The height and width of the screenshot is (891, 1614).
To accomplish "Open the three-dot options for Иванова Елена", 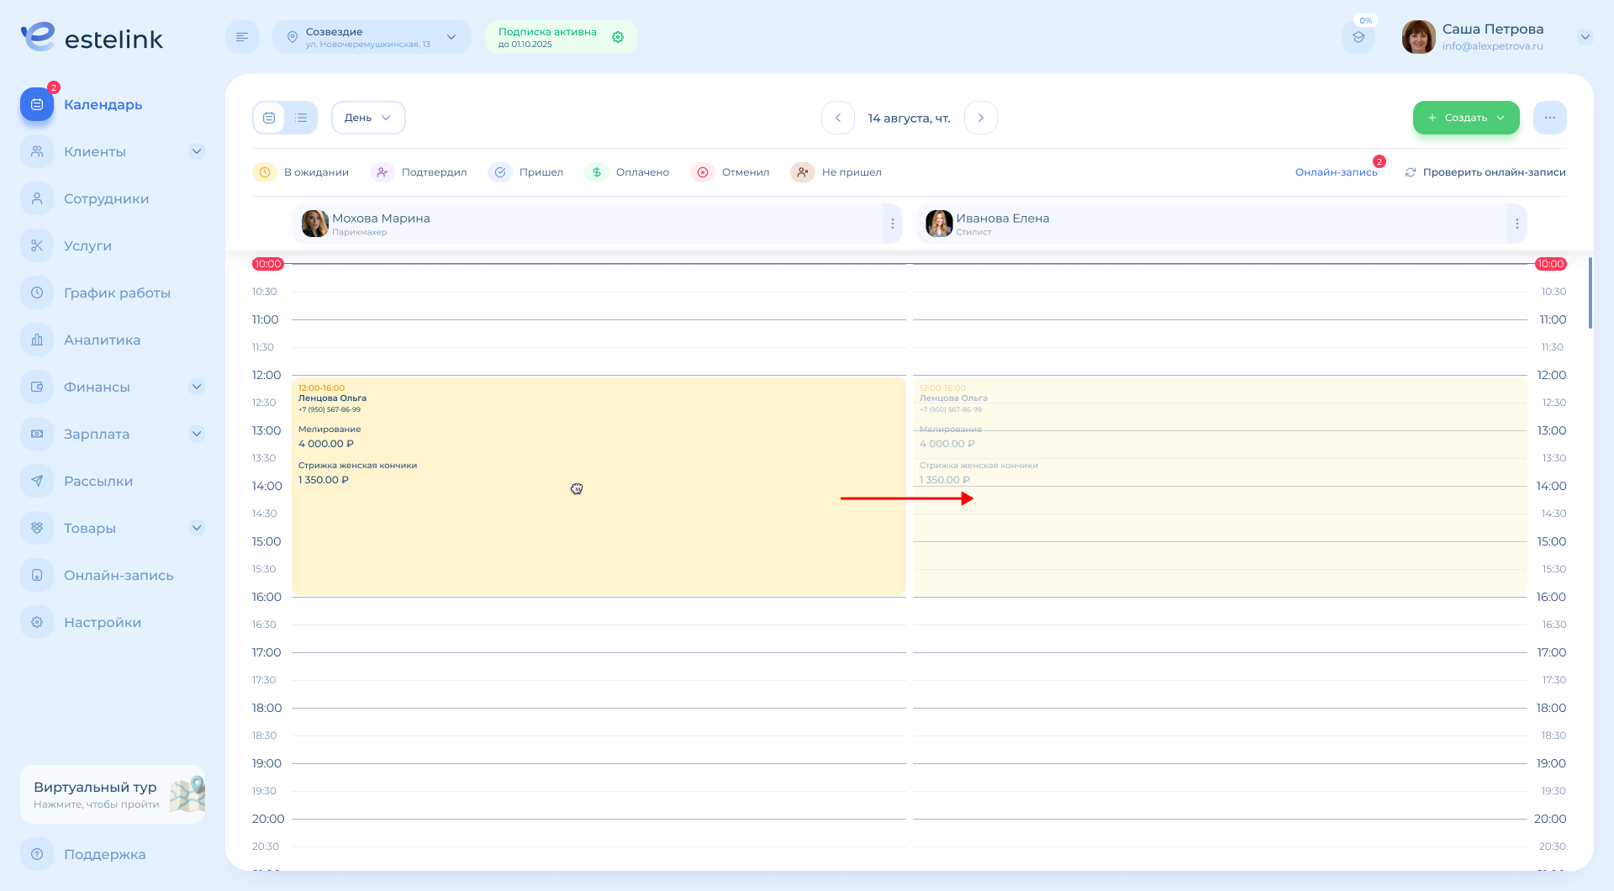I will click(x=1516, y=224).
